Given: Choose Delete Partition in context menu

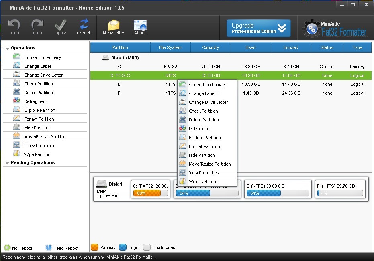Looking at the screenshot, I should (x=207, y=120).
